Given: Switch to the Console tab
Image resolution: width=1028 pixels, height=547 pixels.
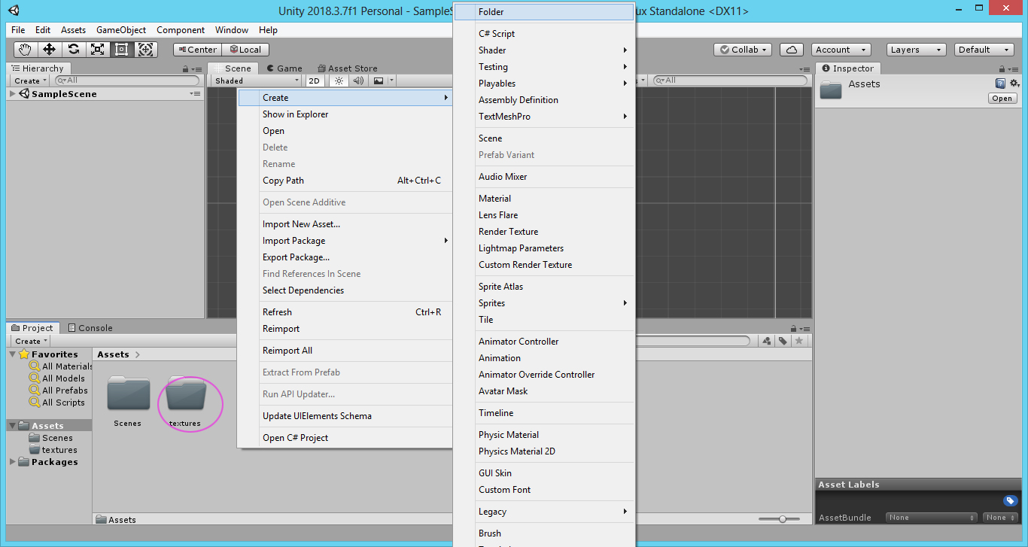Looking at the screenshot, I should pos(90,328).
